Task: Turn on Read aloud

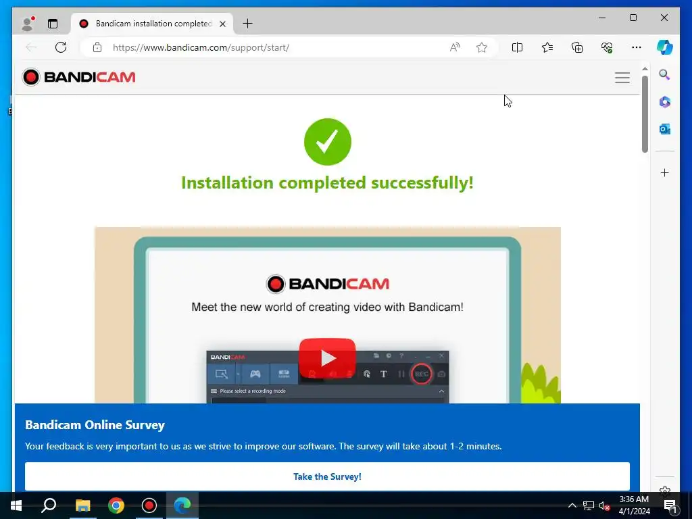Action: (455, 47)
